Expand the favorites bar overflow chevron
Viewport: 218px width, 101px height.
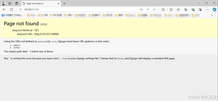coord(212,15)
